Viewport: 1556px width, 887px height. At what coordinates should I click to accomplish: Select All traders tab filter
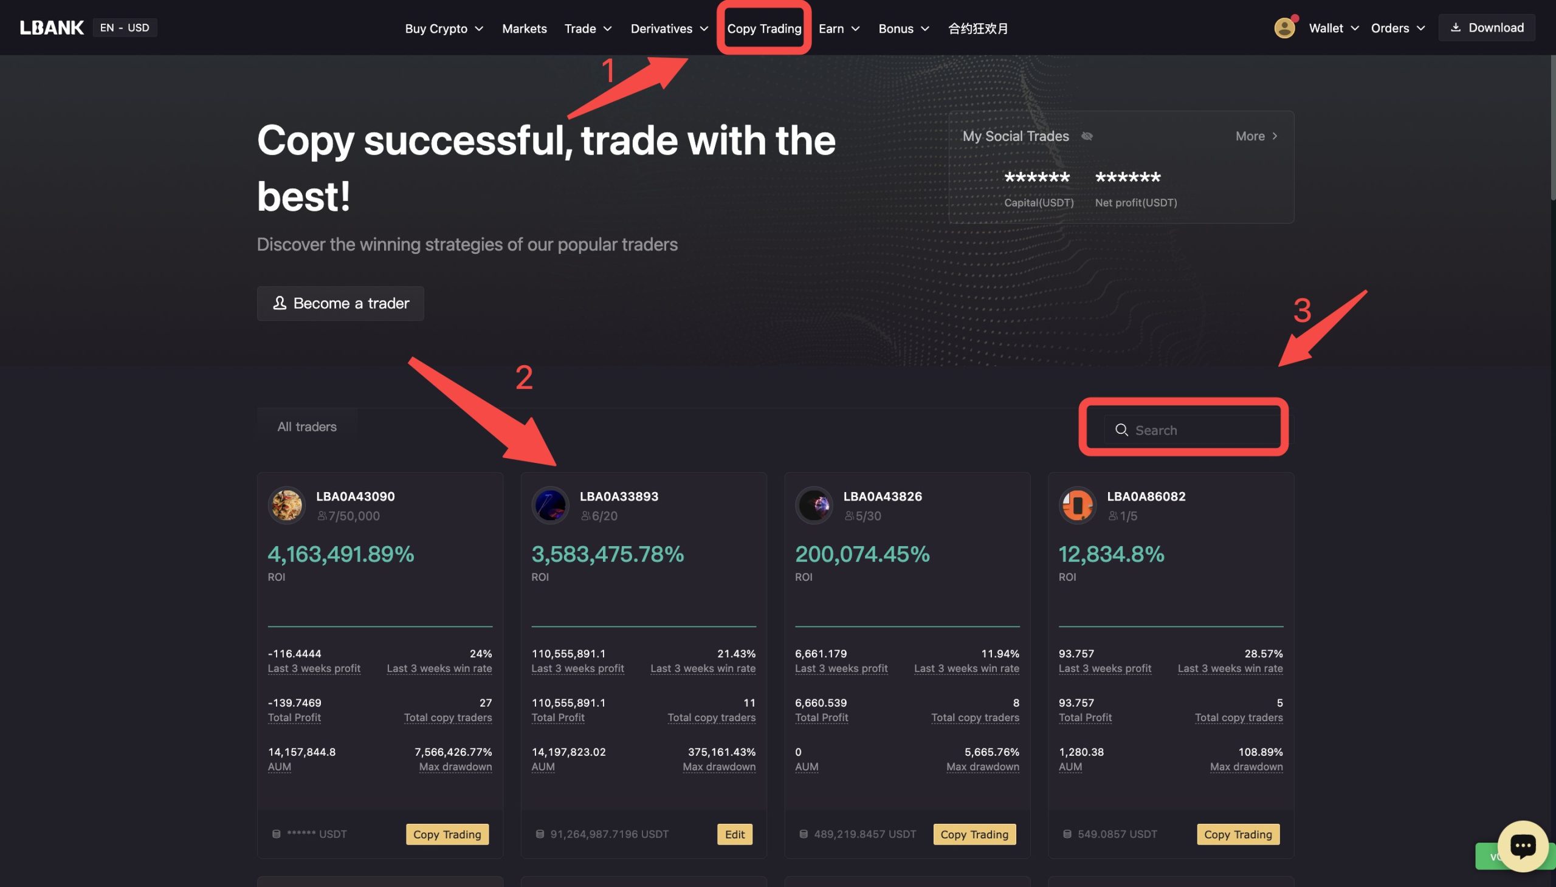pos(307,426)
